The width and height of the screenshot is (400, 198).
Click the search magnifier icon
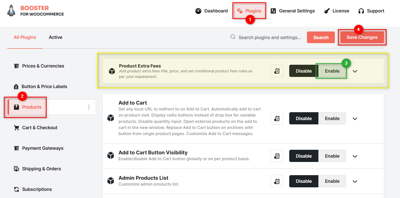click(x=233, y=37)
